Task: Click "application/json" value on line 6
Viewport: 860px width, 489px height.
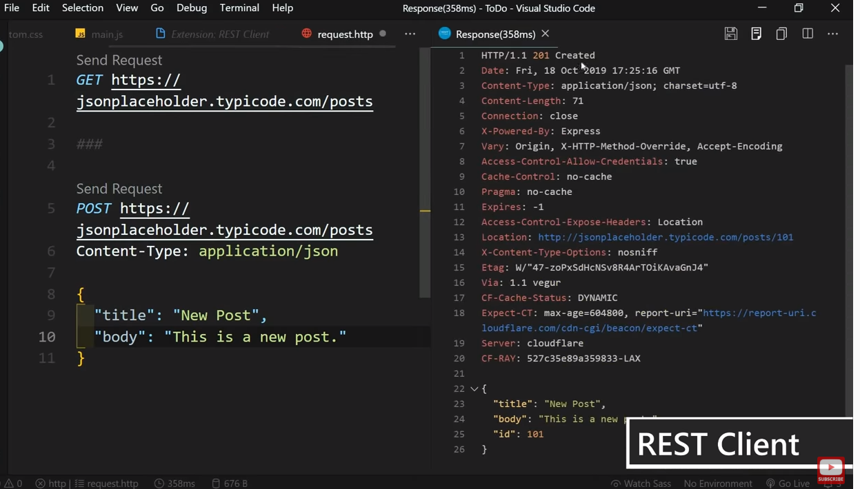Action: pos(268,251)
